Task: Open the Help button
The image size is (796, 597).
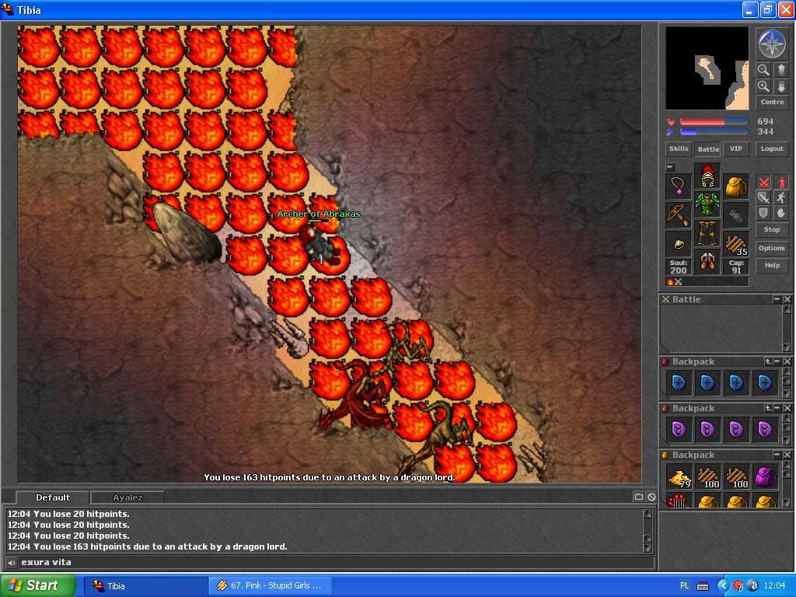Action: [x=772, y=265]
